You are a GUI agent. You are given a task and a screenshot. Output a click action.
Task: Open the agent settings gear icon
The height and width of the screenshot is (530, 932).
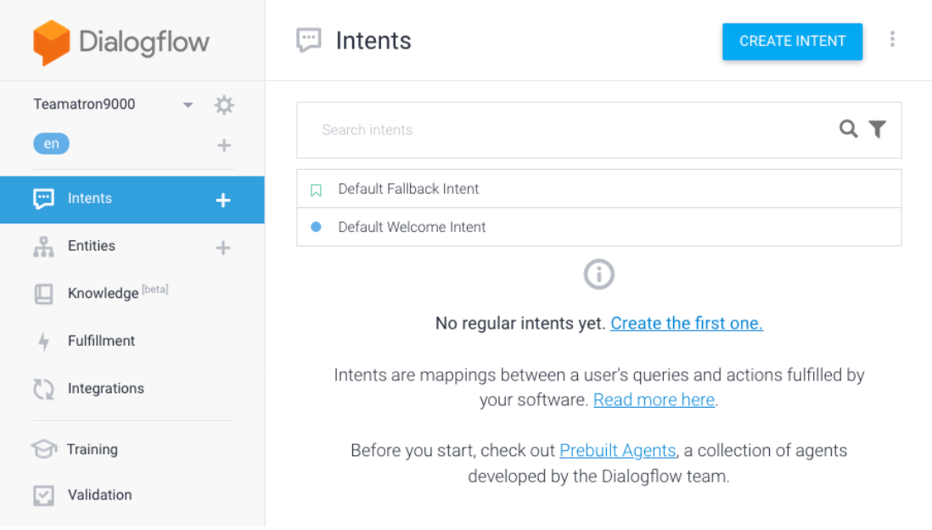pos(223,104)
